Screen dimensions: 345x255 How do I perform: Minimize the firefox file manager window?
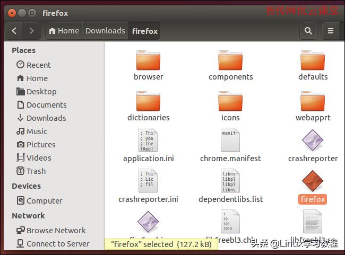(22, 13)
